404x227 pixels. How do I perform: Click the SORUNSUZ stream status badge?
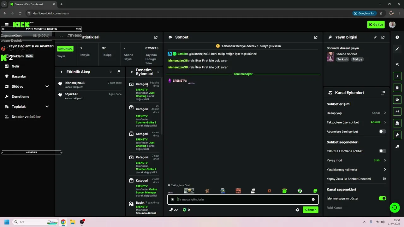click(x=65, y=49)
